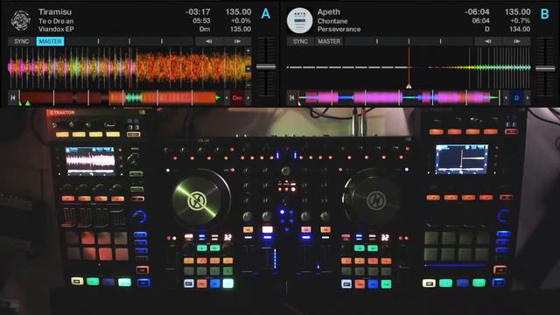Click the white playhead triangle on deck B
This screenshot has width=560, height=315.
coord(409,86)
